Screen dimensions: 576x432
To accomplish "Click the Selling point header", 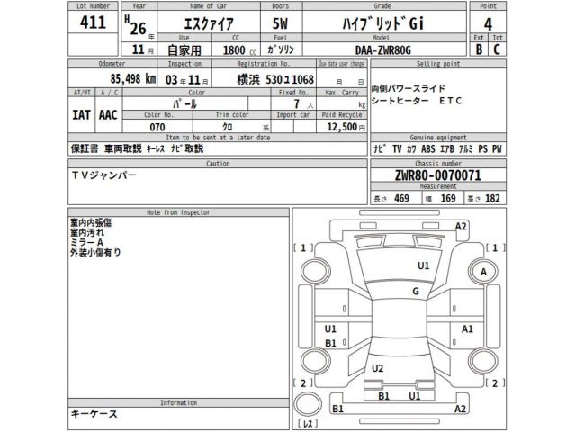I will coord(438,64).
